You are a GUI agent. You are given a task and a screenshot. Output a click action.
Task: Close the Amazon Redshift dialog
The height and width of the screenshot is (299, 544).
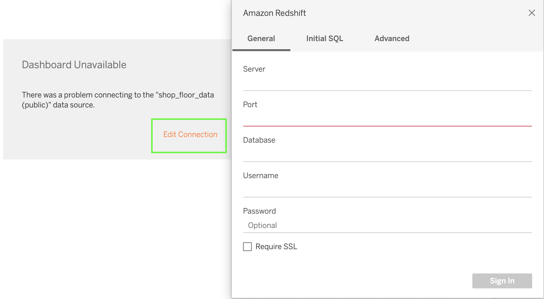click(532, 13)
